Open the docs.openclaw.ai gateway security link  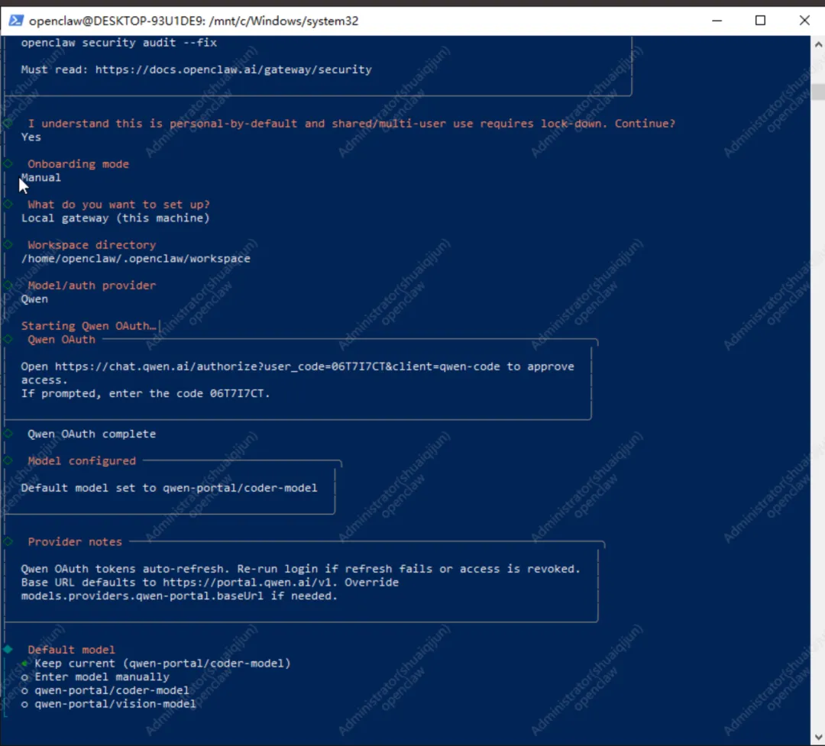tap(233, 69)
